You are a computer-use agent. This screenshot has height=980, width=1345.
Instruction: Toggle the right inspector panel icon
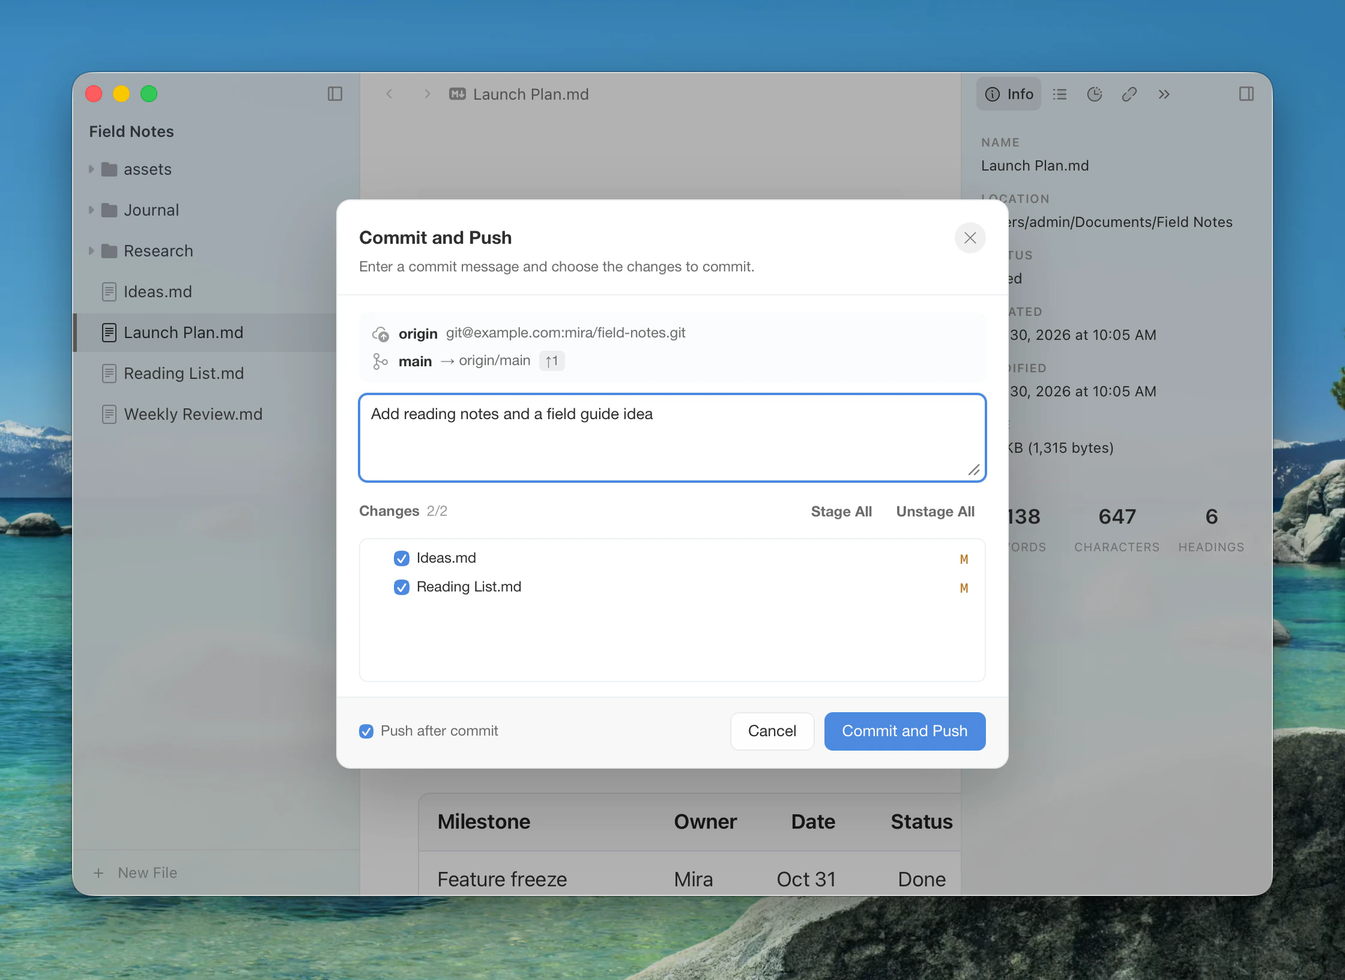point(1246,94)
